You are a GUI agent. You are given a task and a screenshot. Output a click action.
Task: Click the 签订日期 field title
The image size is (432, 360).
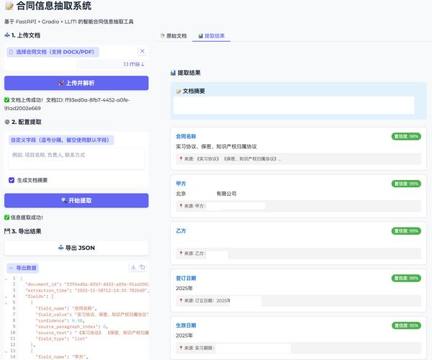pyautogui.click(x=186, y=278)
